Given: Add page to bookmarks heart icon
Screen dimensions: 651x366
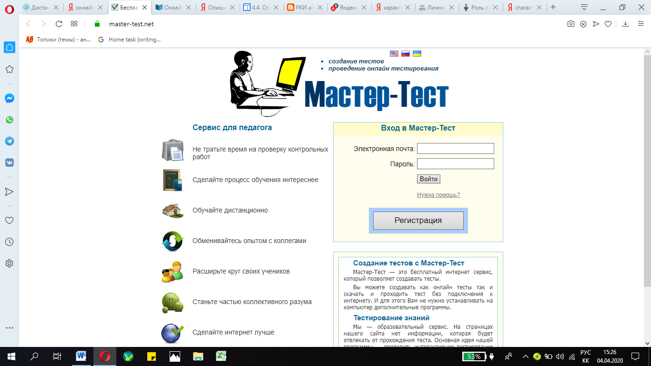Looking at the screenshot, I should coord(608,24).
